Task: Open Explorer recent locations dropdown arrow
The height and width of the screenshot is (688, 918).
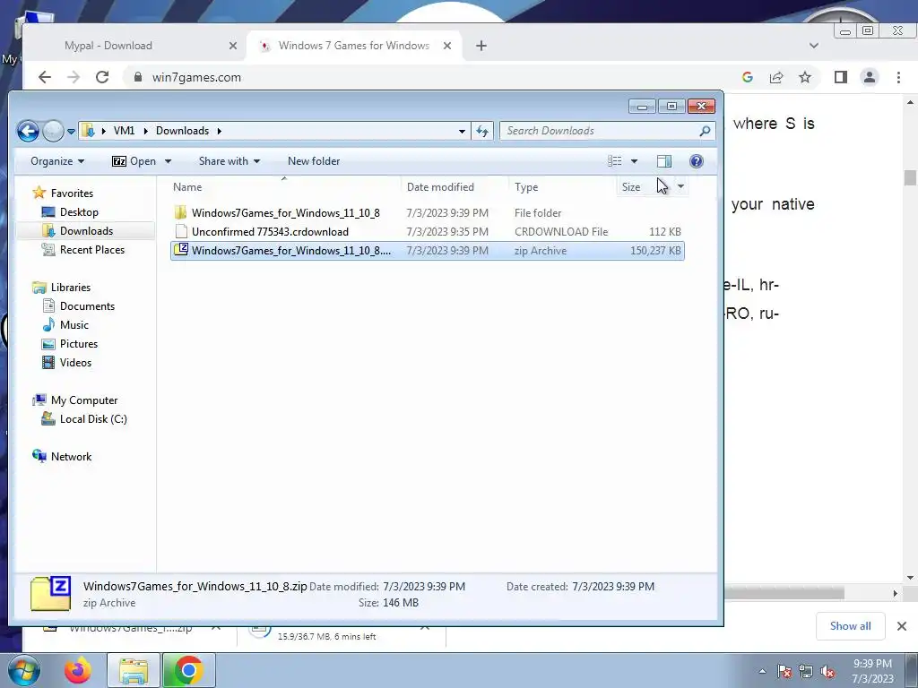Action: [x=71, y=131]
